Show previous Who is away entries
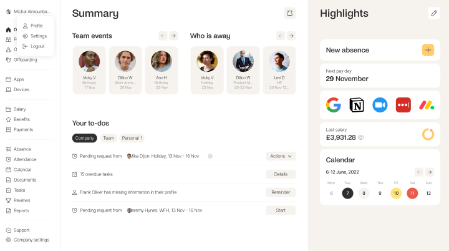 coord(281,36)
